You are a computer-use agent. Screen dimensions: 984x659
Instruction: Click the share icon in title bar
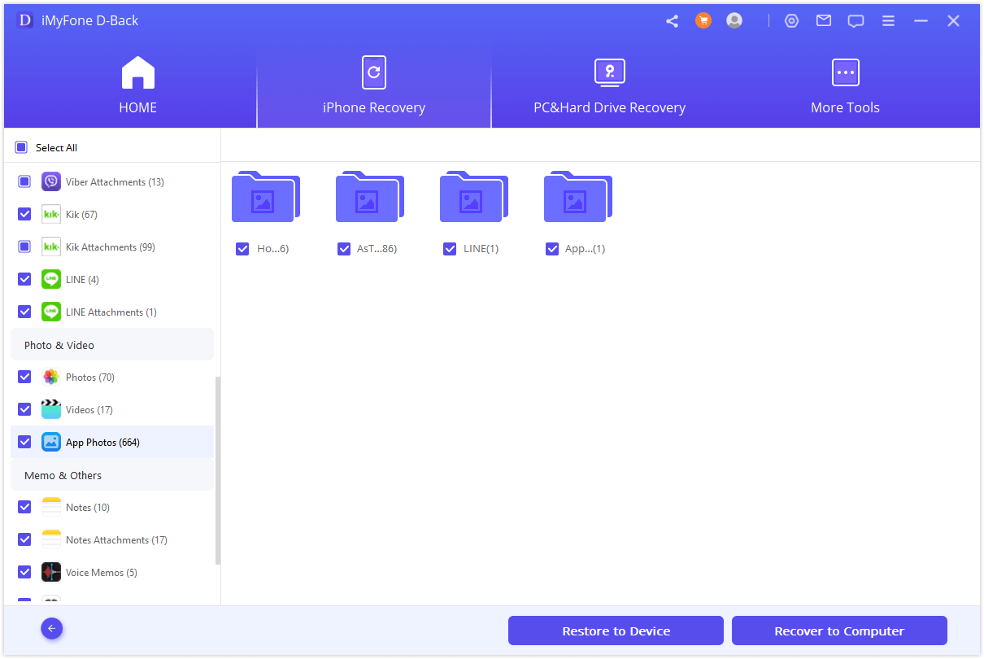tap(672, 21)
